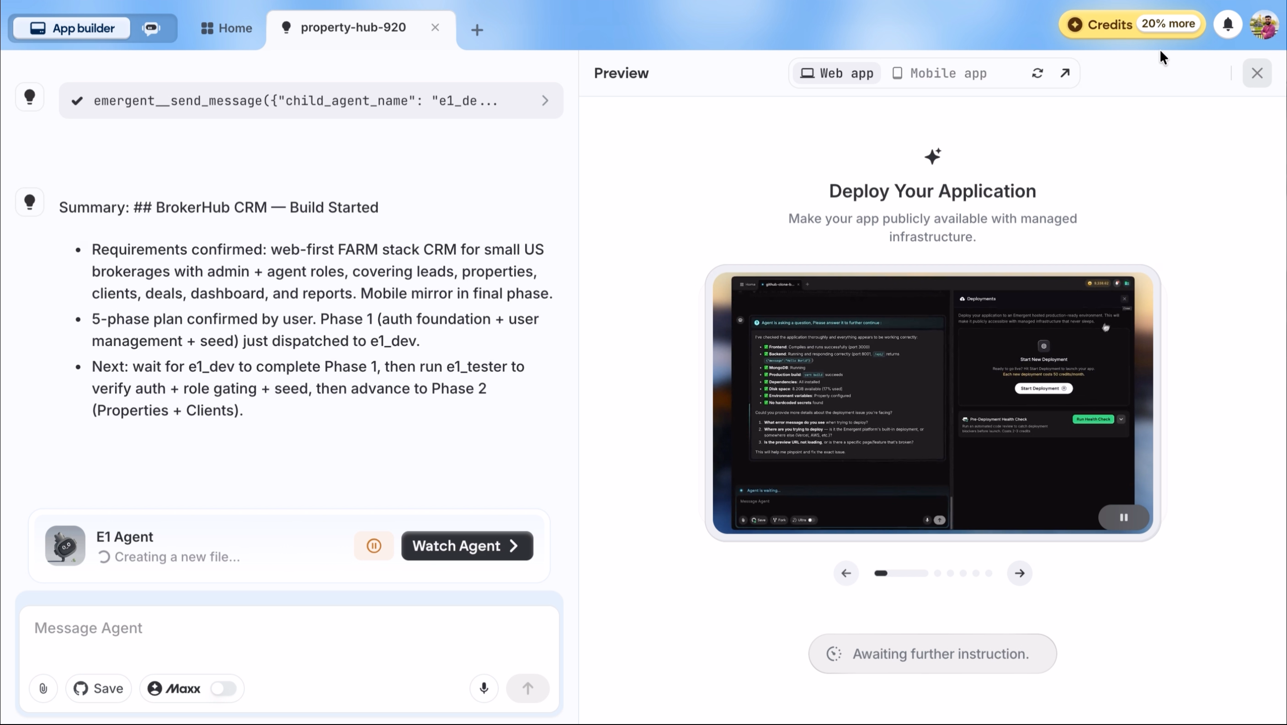This screenshot has height=725, width=1287.
Task: Click the E1 Agent avatar
Action: tap(65, 545)
